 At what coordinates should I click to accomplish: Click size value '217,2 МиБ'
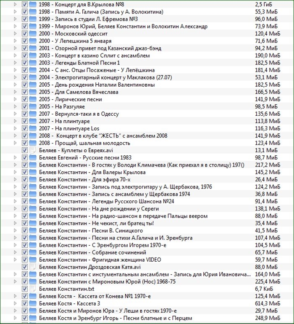click(x=268, y=165)
